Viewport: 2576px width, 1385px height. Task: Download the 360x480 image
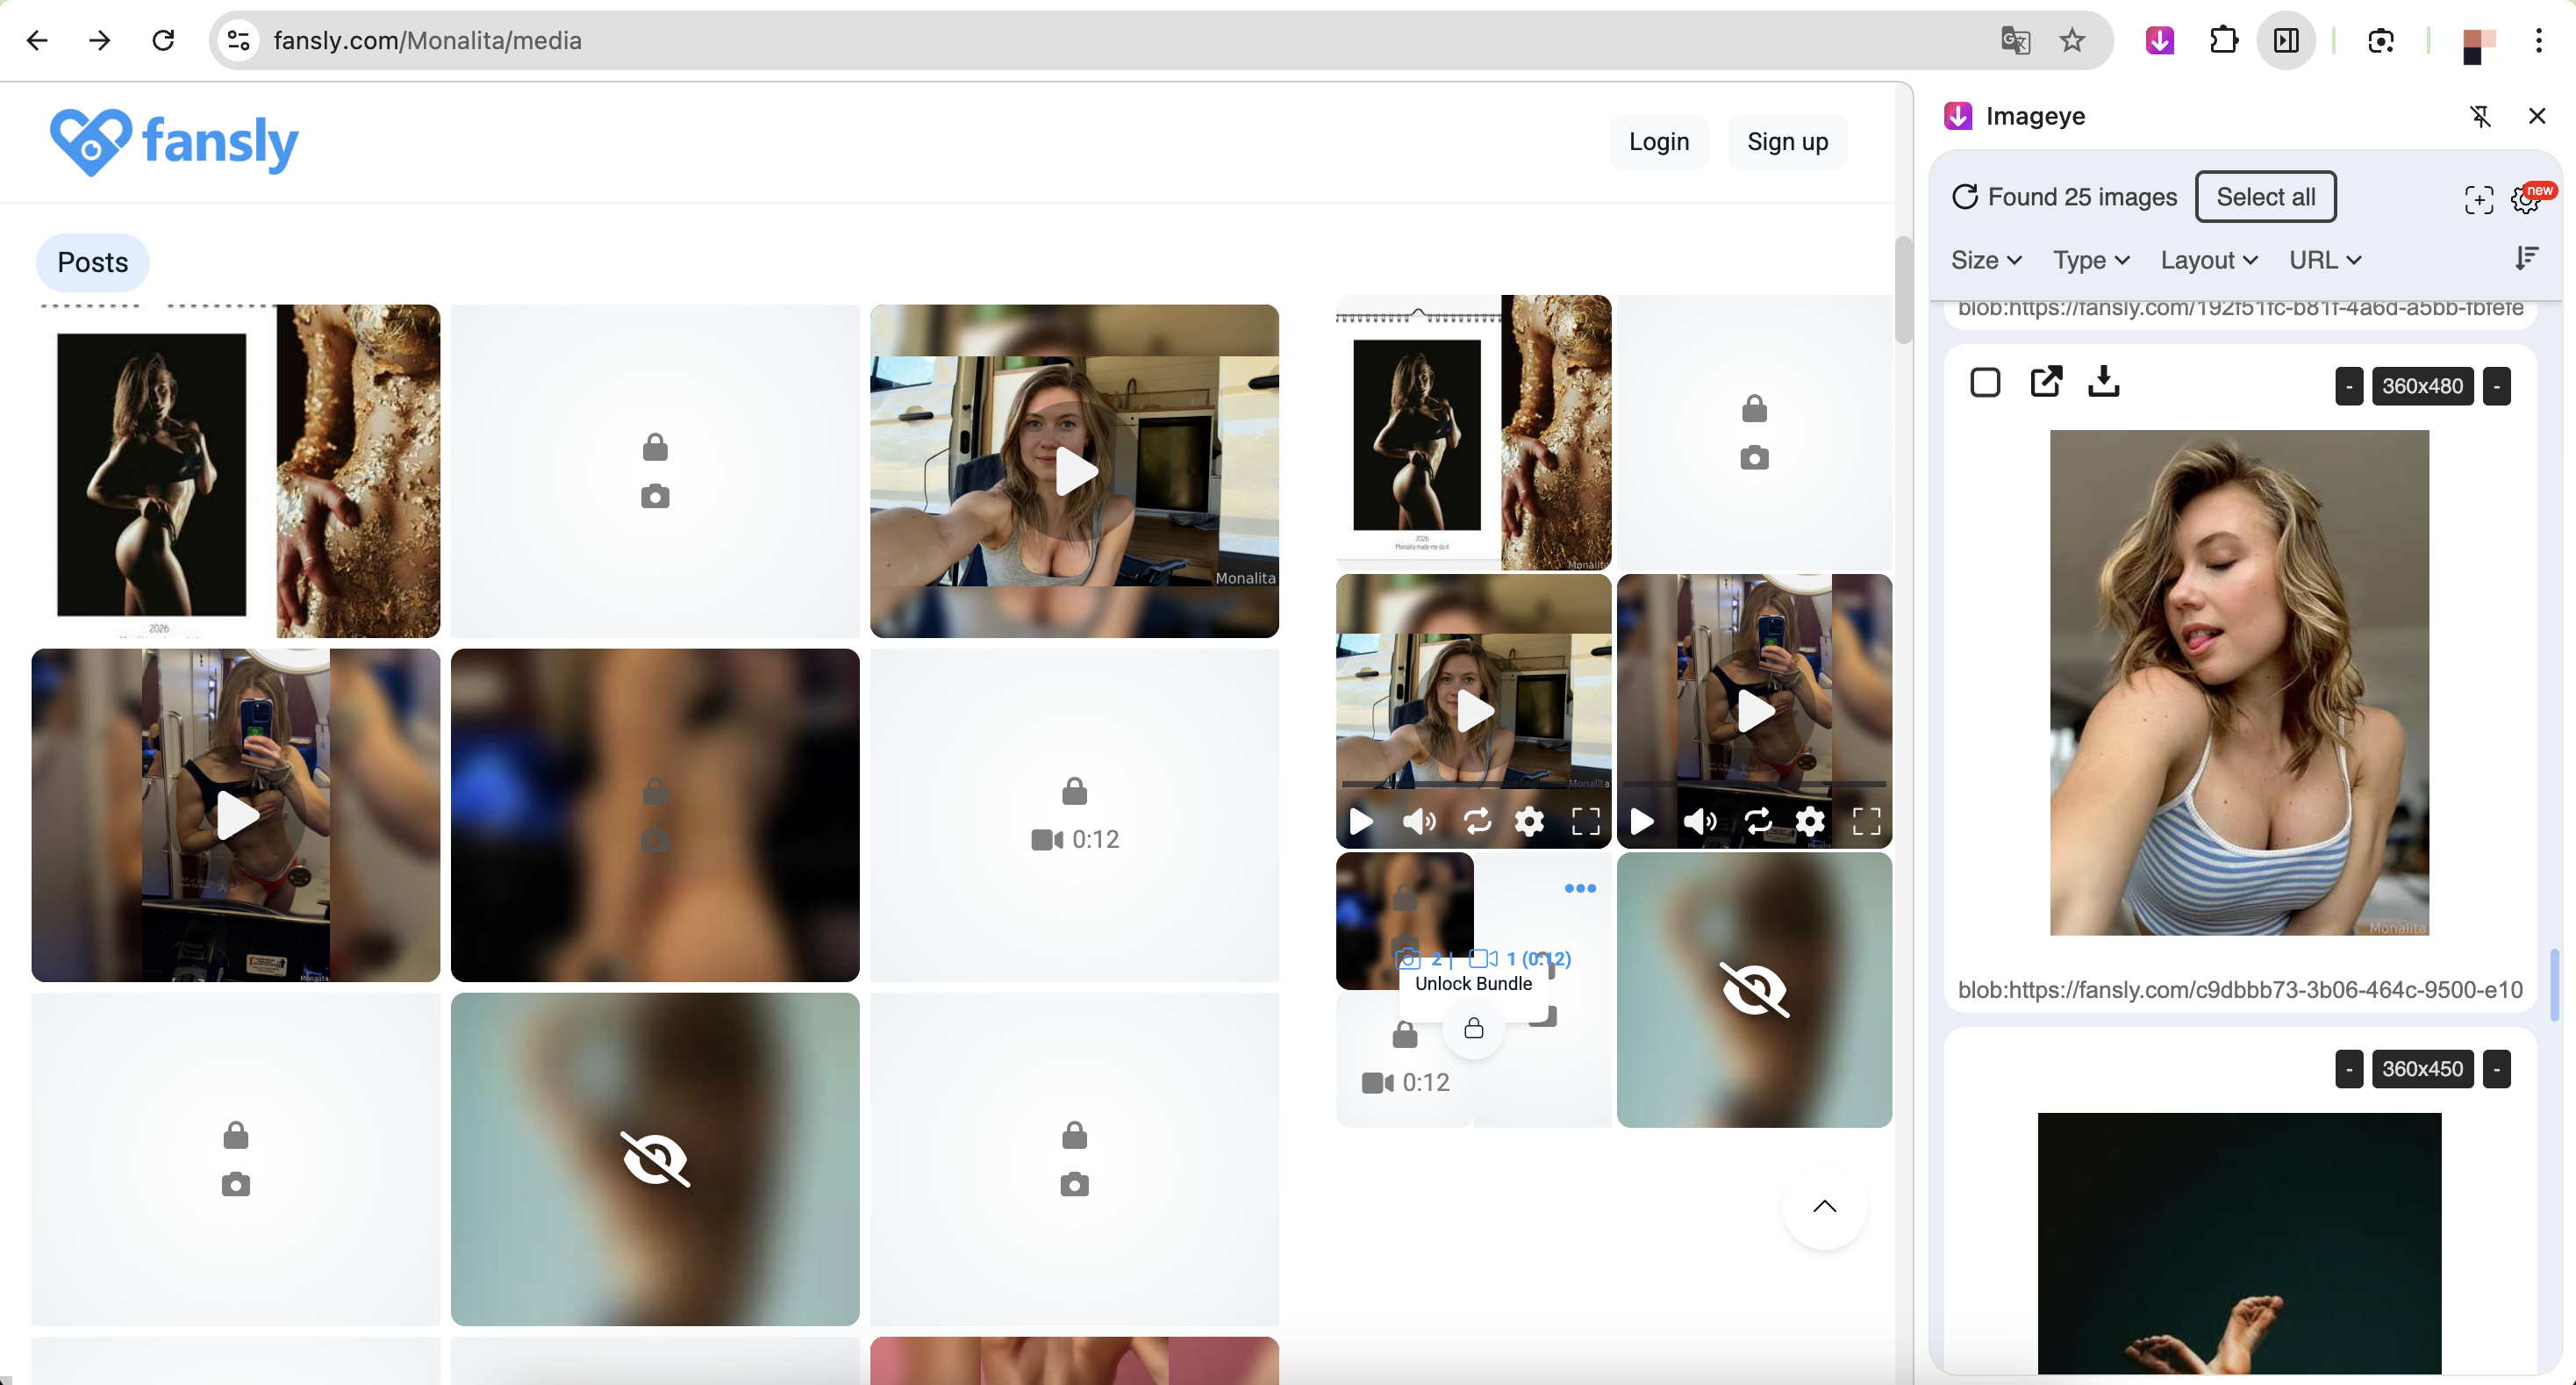(x=2104, y=382)
